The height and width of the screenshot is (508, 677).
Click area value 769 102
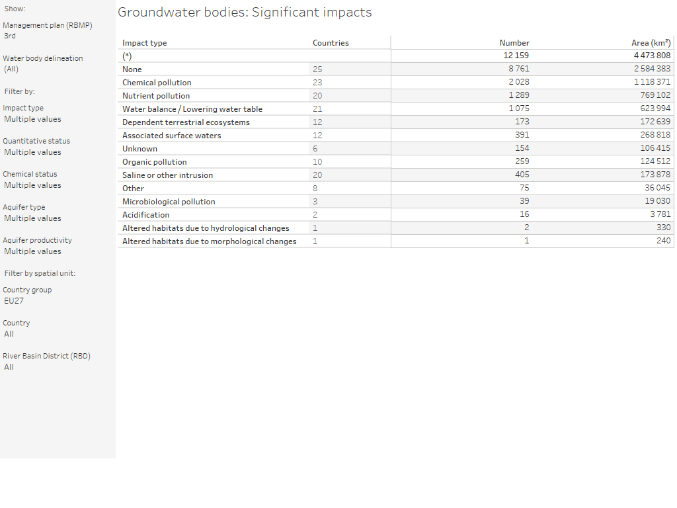pyautogui.click(x=655, y=95)
